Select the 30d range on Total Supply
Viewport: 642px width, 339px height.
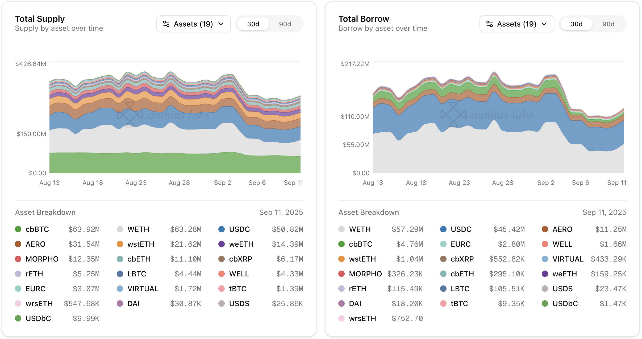pos(253,24)
